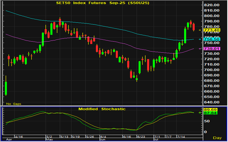Select the yellow 773.40 last price tag
Image resolution: width=228 pixels, height=142 pixels.
click(212, 30)
